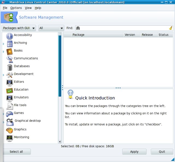This screenshot has height=162, width=175.
Task: Click the Editors monitor icon
Action: tap(10, 83)
